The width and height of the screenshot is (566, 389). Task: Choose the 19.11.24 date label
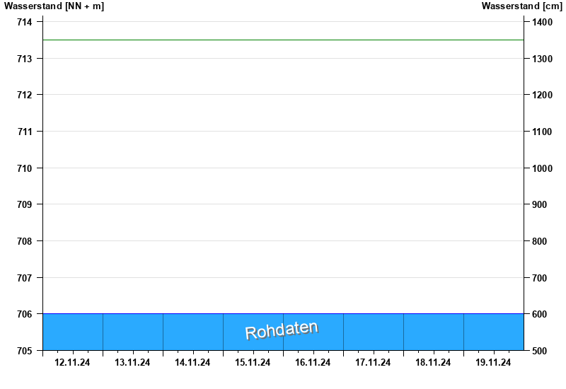[493, 363]
